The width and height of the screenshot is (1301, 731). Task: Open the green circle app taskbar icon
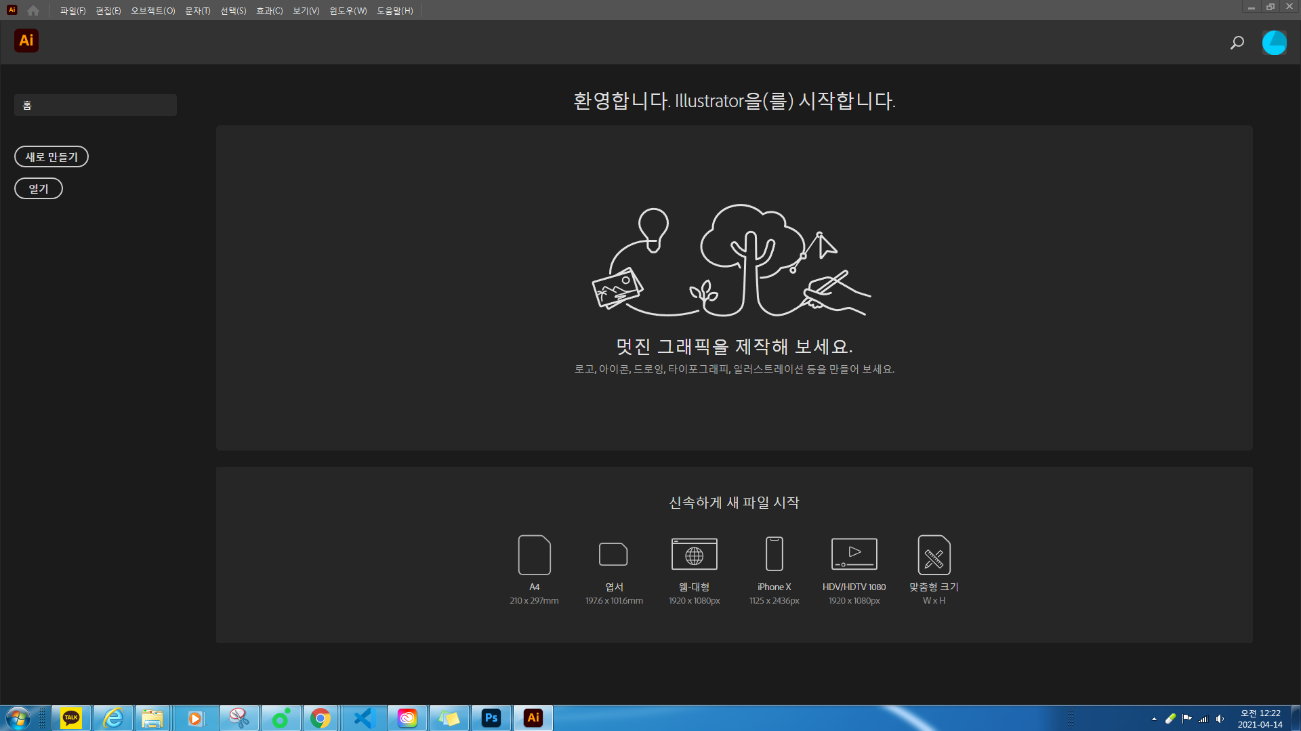pos(281,718)
